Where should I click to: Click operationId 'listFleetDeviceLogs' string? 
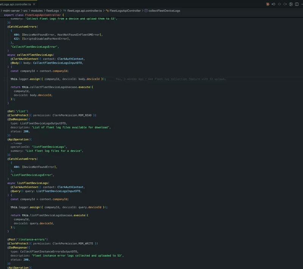[x=49, y=147]
